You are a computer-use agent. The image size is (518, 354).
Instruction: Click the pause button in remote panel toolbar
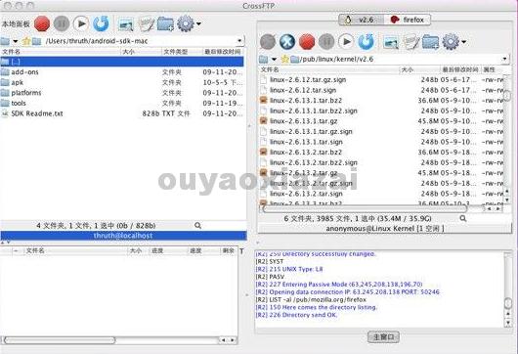(326, 42)
